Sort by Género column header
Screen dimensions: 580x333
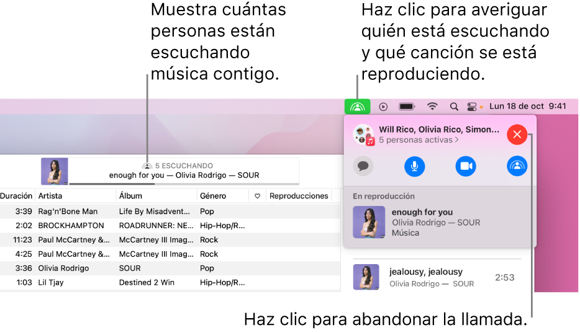click(213, 196)
